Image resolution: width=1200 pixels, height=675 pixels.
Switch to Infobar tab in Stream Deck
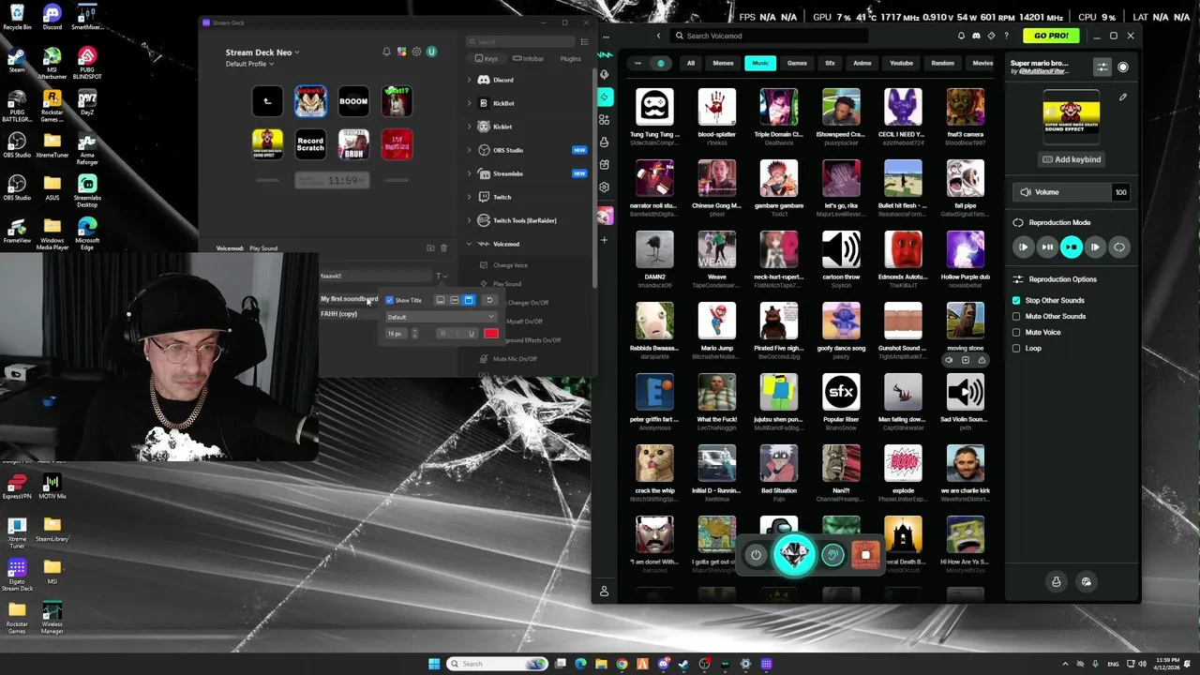[x=530, y=59]
